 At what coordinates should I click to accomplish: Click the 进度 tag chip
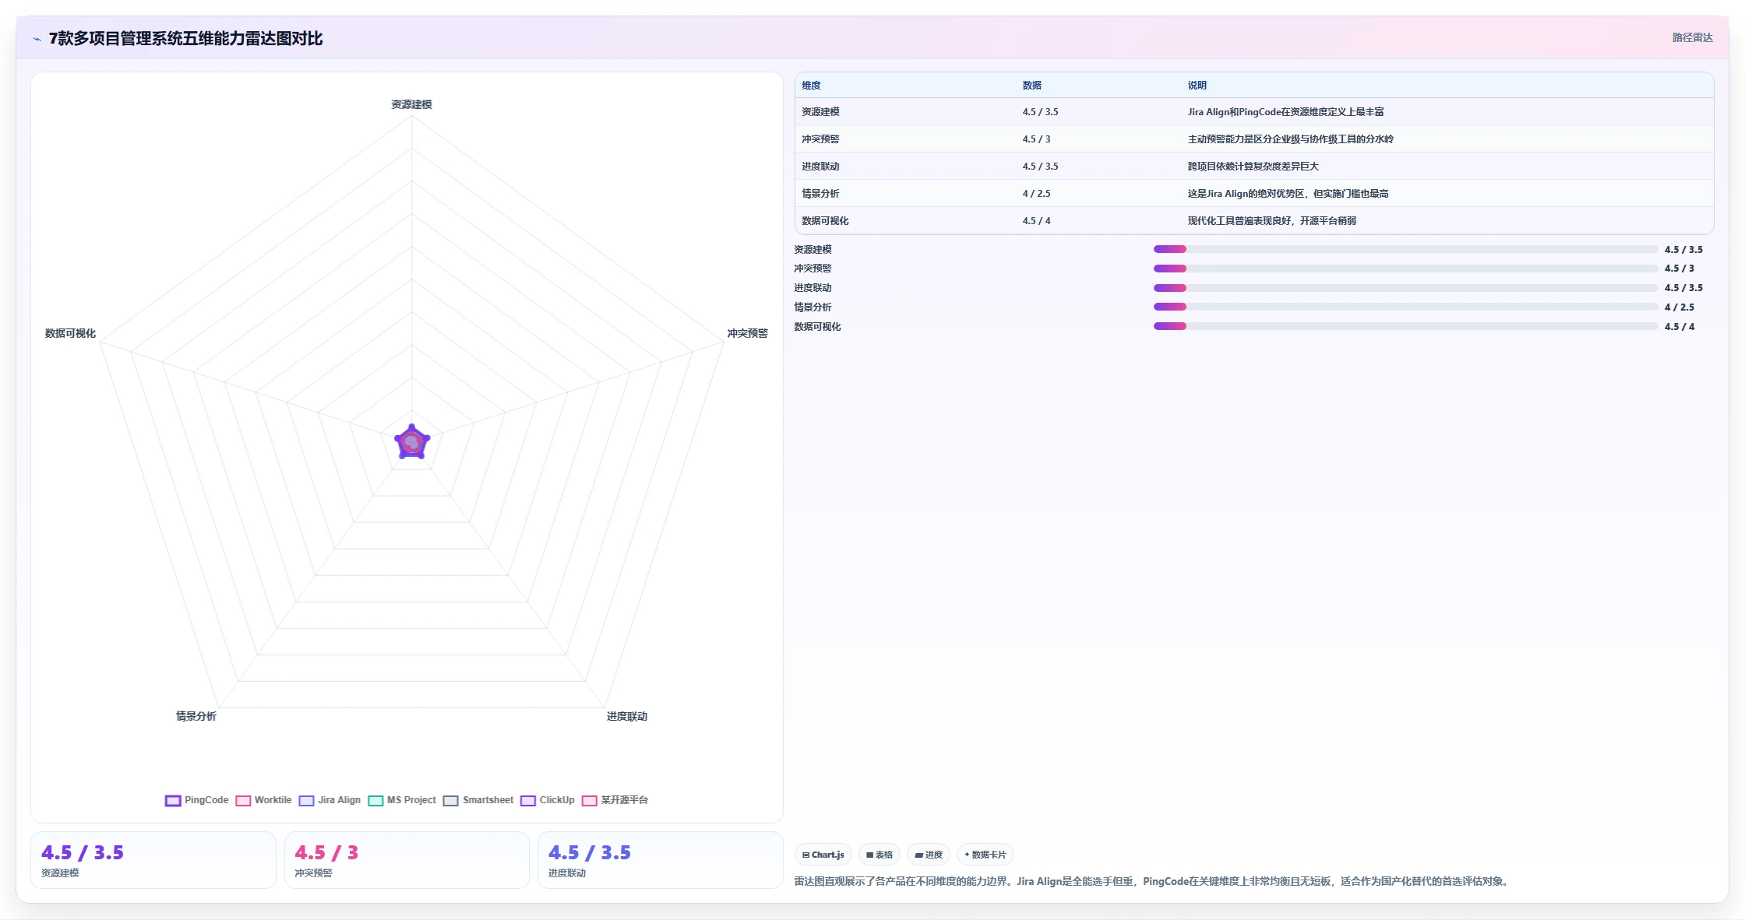(x=929, y=855)
